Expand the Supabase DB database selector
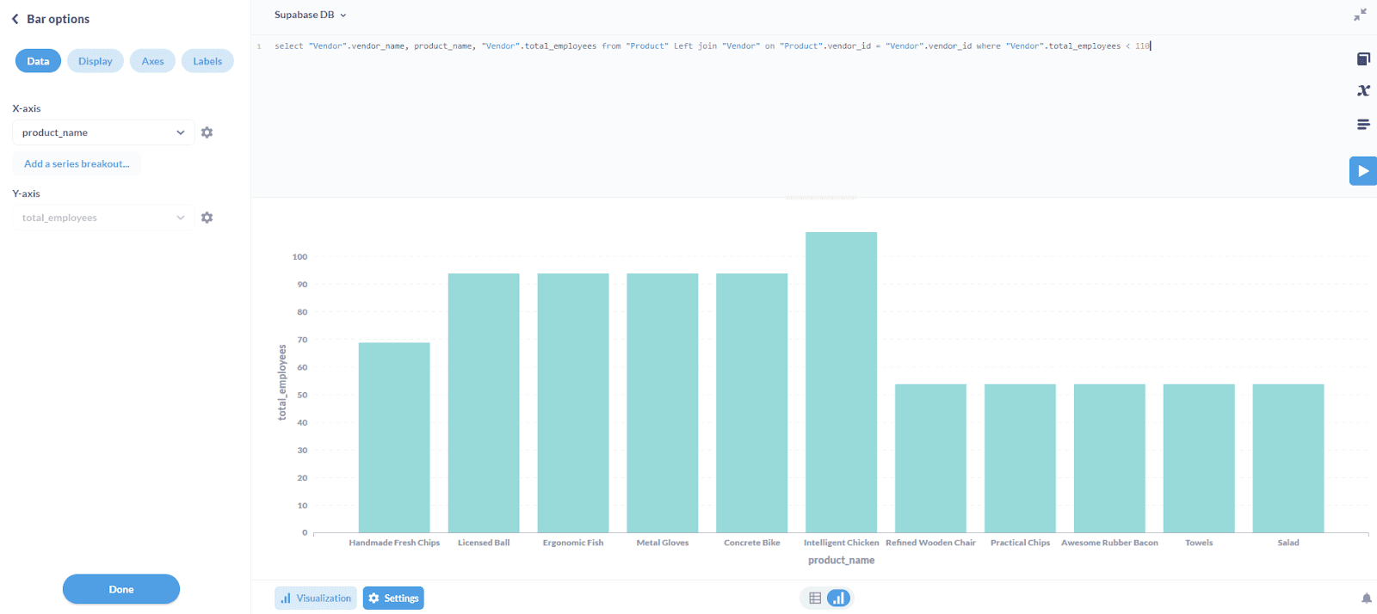Viewport: 1377px width, 614px height. [310, 15]
